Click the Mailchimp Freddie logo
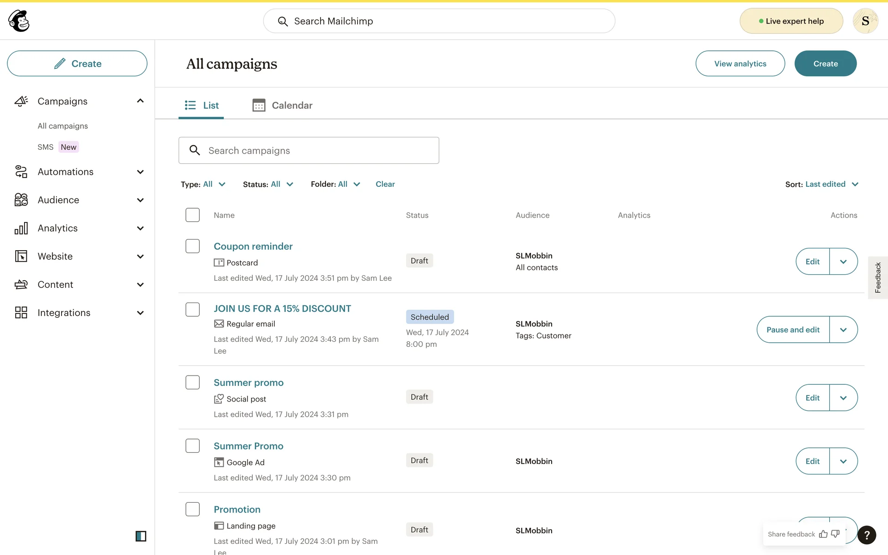888x555 pixels. click(x=19, y=21)
